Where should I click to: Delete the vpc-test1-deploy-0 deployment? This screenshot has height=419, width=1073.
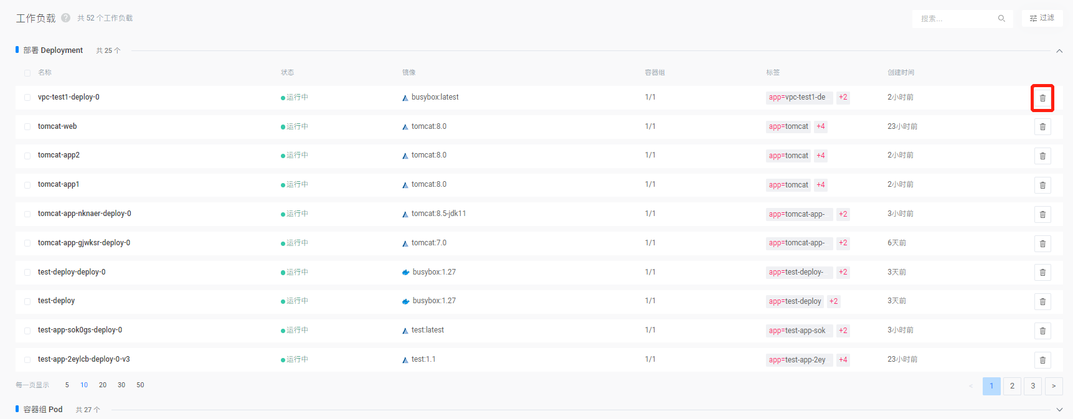[x=1042, y=98]
